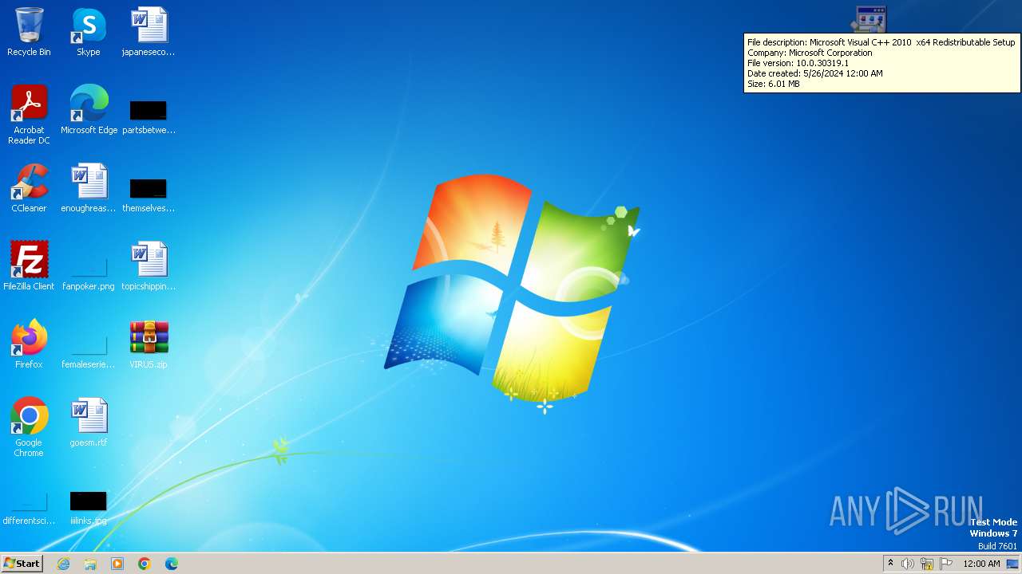Open the volume control in the tray

tap(908, 564)
